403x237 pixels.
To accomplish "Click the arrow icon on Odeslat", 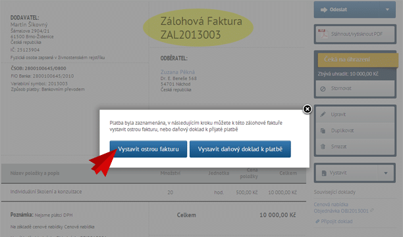I will coord(323,10).
